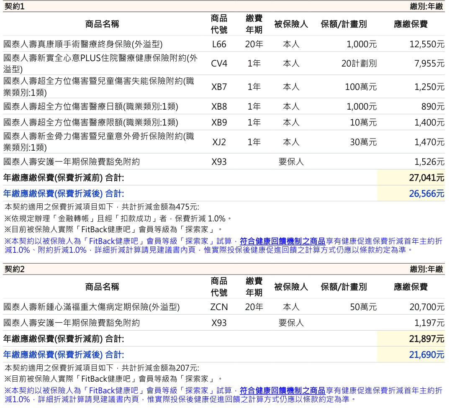Open 符合健康回饋機制之商品 link under 契約1
Viewport: 452px width, 408px height.
click(282, 241)
